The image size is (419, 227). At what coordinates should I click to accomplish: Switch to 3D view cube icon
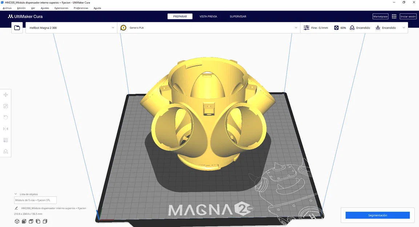(17, 222)
